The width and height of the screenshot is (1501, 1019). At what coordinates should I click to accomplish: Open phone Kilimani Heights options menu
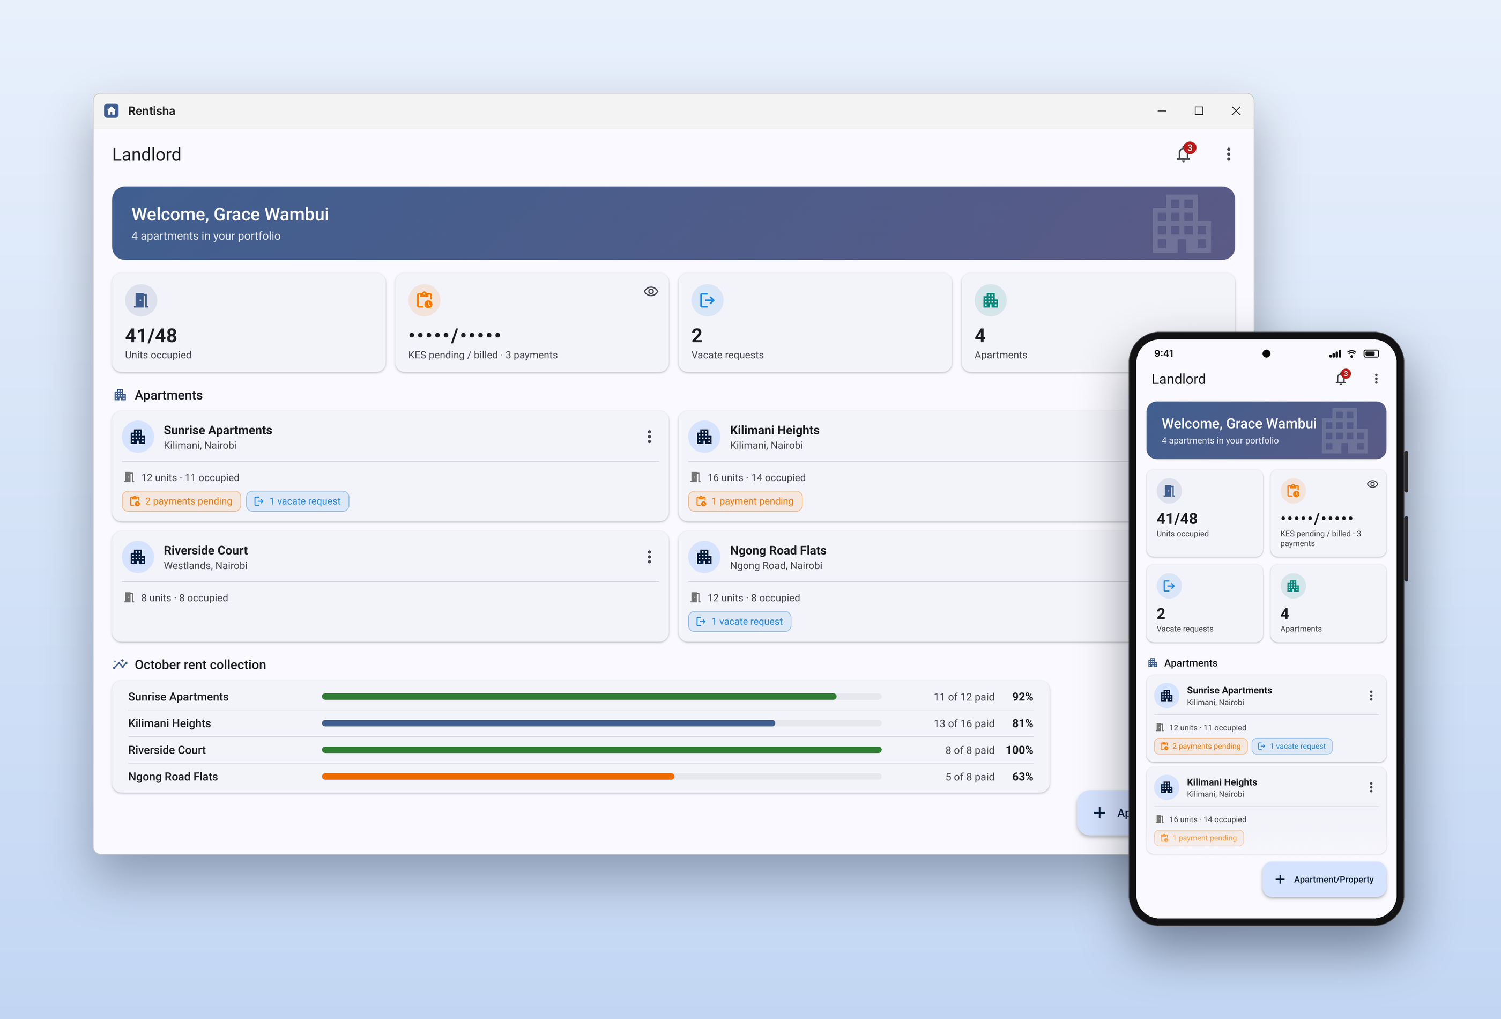1371,788
